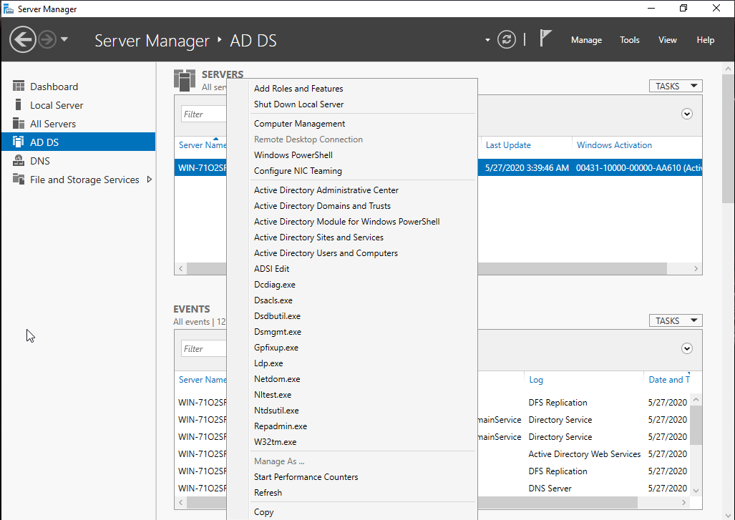Click the All Servers sidebar icon
This screenshot has height=520, width=735.
[19, 124]
